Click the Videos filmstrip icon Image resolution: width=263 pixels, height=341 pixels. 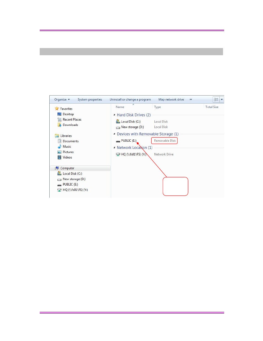pyautogui.click(x=59, y=157)
